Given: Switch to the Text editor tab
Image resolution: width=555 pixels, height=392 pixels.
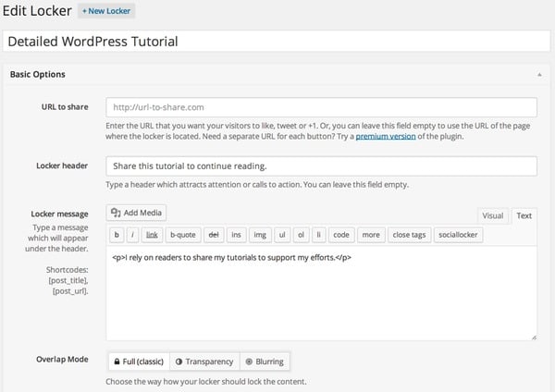Looking at the screenshot, I should tap(524, 215).
